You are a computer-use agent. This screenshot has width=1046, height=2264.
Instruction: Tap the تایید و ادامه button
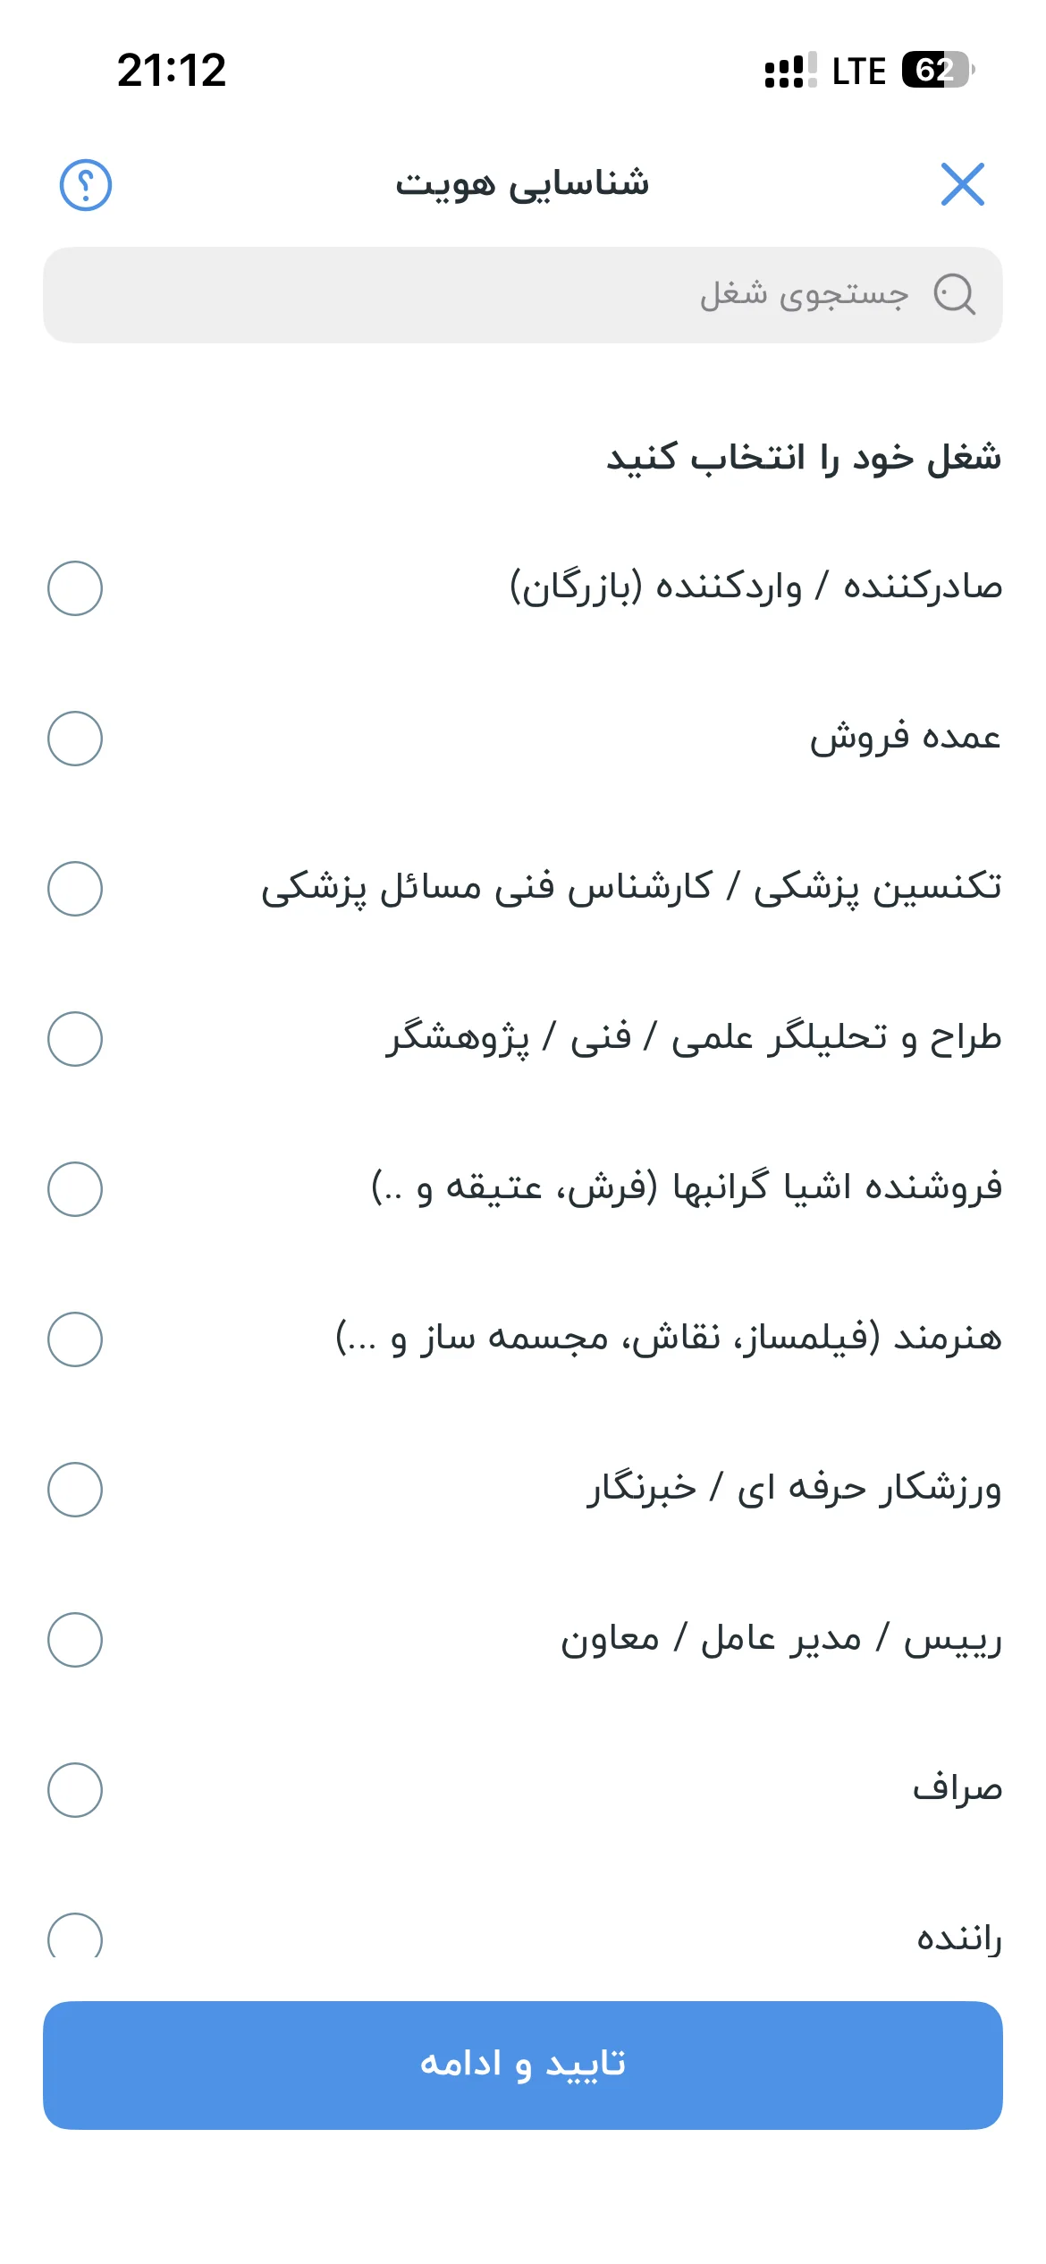point(523,2065)
